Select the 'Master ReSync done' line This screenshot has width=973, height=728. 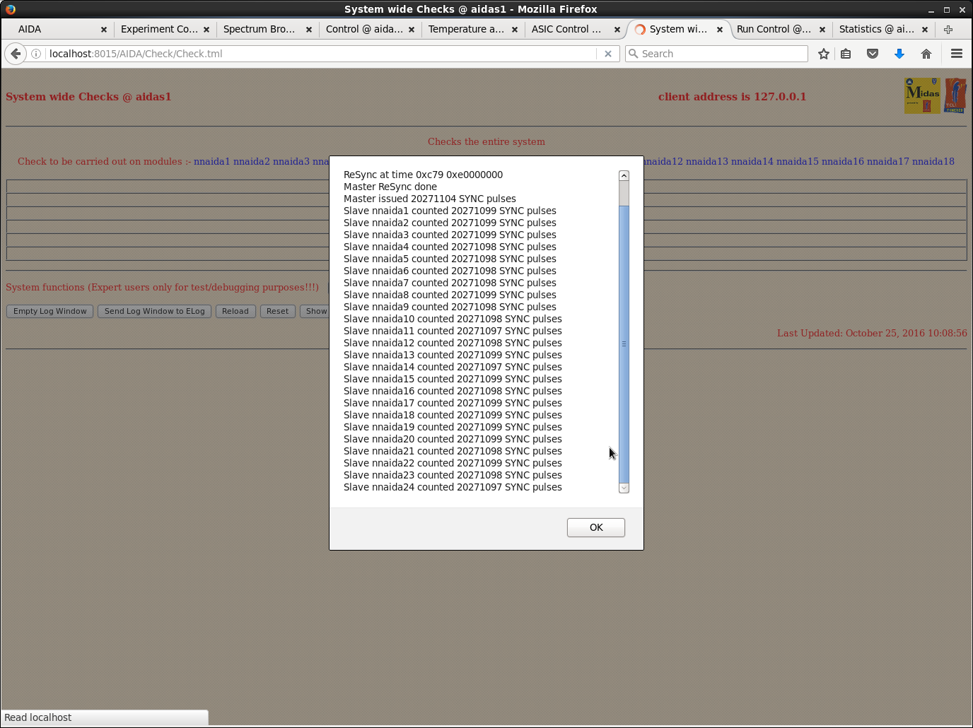point(390,187)
